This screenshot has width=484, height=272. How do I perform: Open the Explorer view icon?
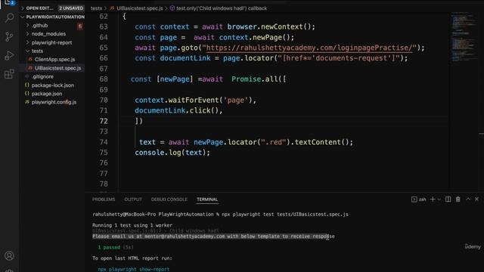10,2
